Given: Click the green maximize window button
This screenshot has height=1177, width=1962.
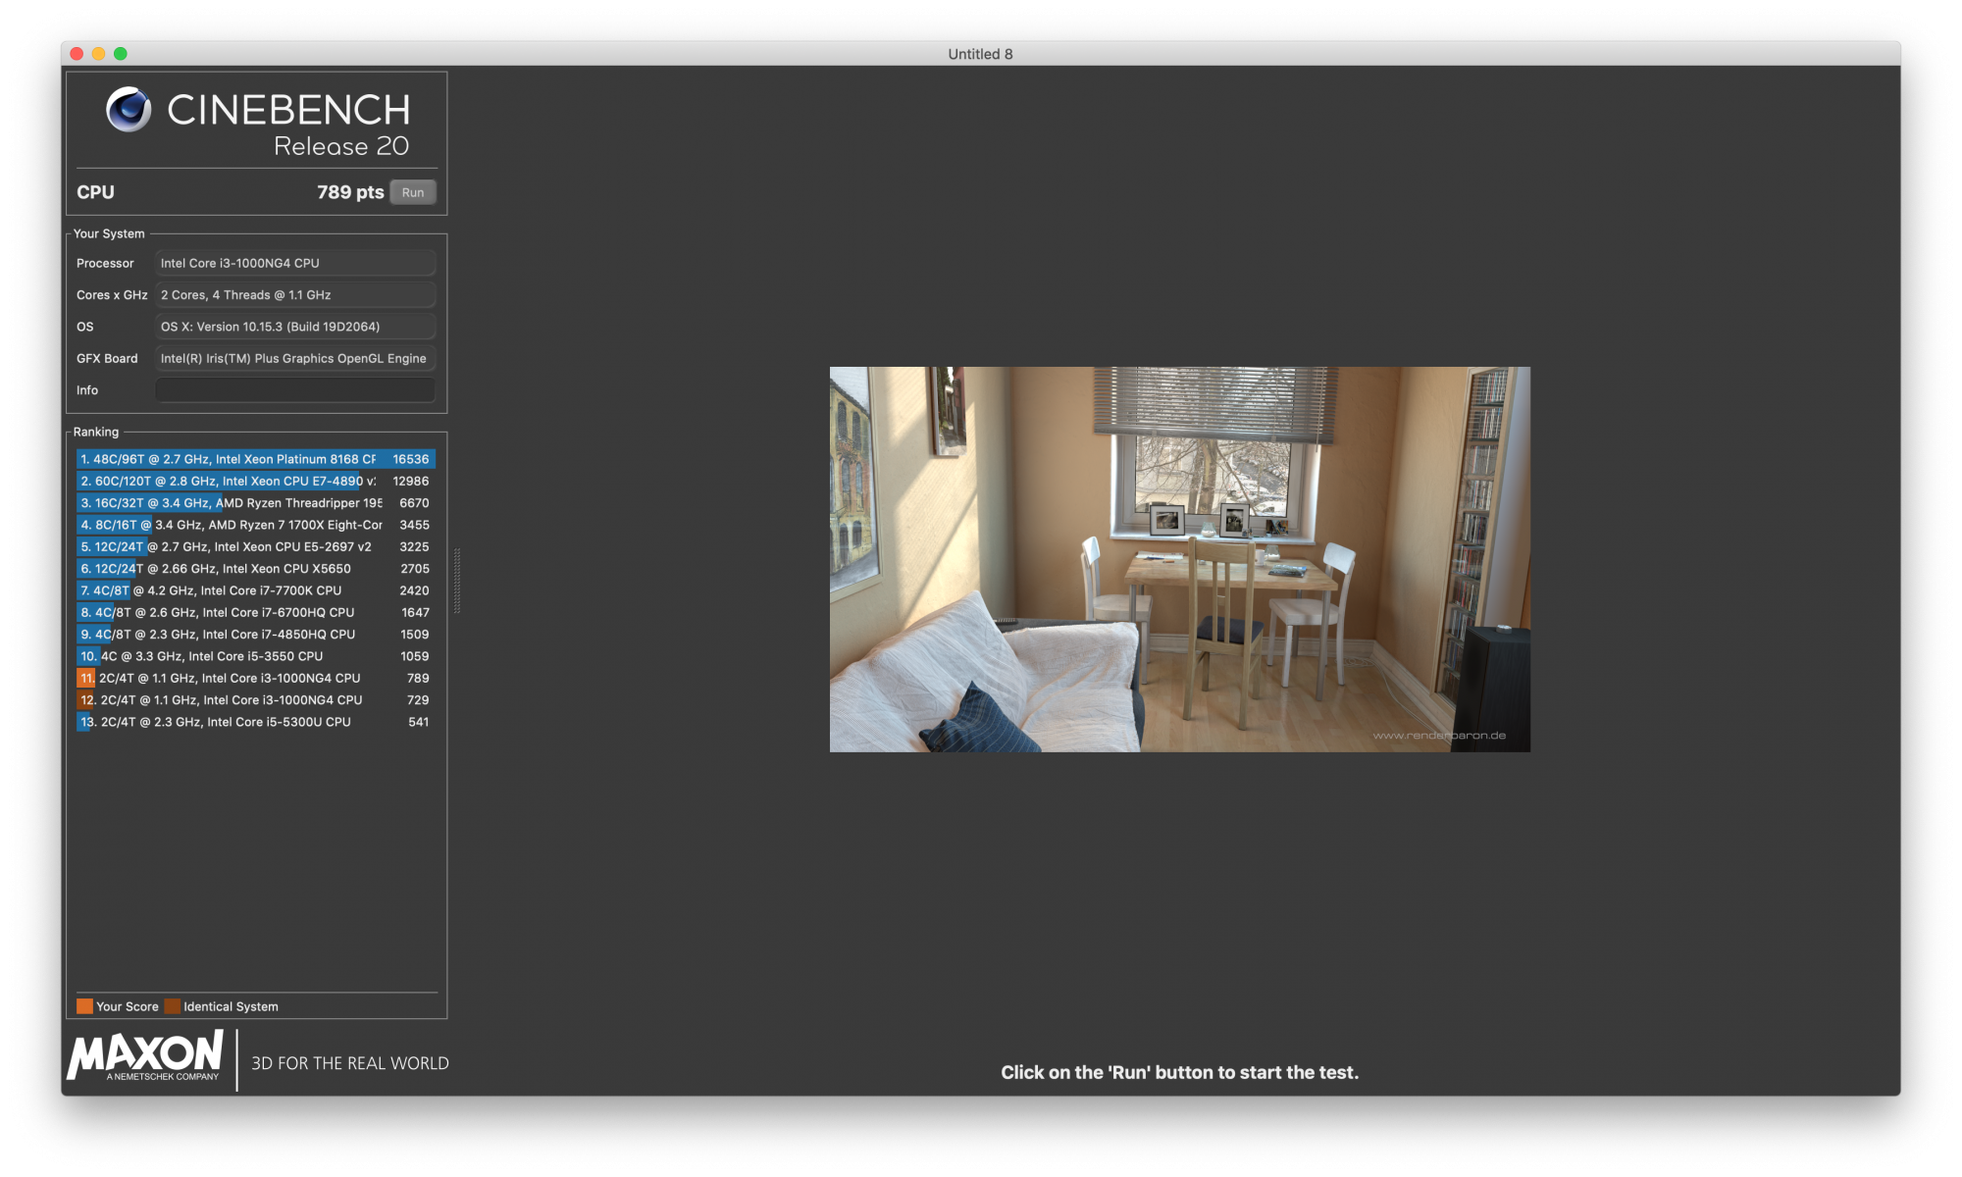Looking at the screenshot, I should pyautogui.click(x=121, y=54).
